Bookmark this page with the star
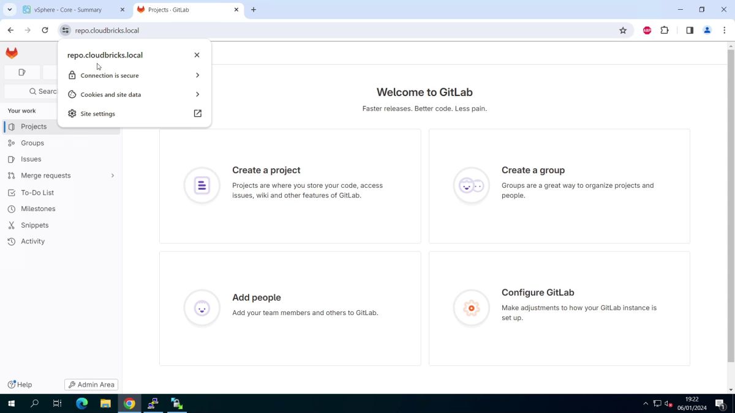This screenshot has width=735, height=413. 623,30
